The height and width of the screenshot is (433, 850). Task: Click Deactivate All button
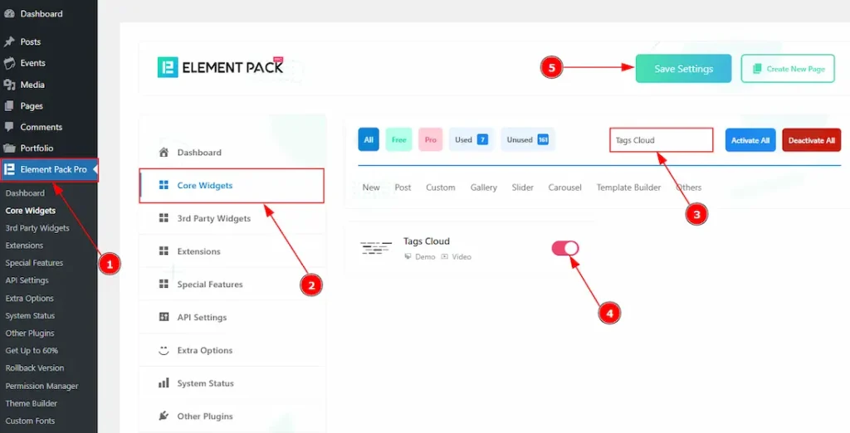point(812,140)
